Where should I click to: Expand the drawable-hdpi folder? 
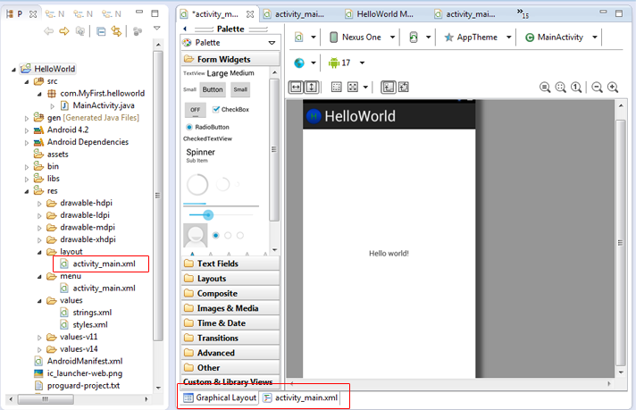click(x=39, y=204)
